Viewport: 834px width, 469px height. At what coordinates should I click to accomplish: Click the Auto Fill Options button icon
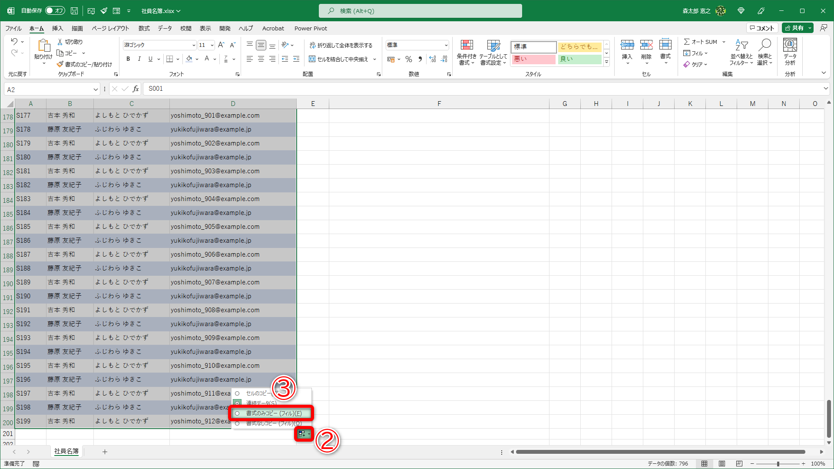click(303, 434)
